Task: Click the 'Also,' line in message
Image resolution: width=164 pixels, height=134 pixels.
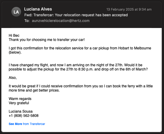Action: click(13, 78)
